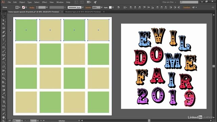Click the Stroke panel link
The width and height of the screenshot is (217, 122).
(32, 7)
